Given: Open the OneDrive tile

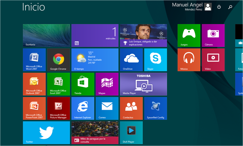Looking at the screenshot, I should (x=131, y=60).
